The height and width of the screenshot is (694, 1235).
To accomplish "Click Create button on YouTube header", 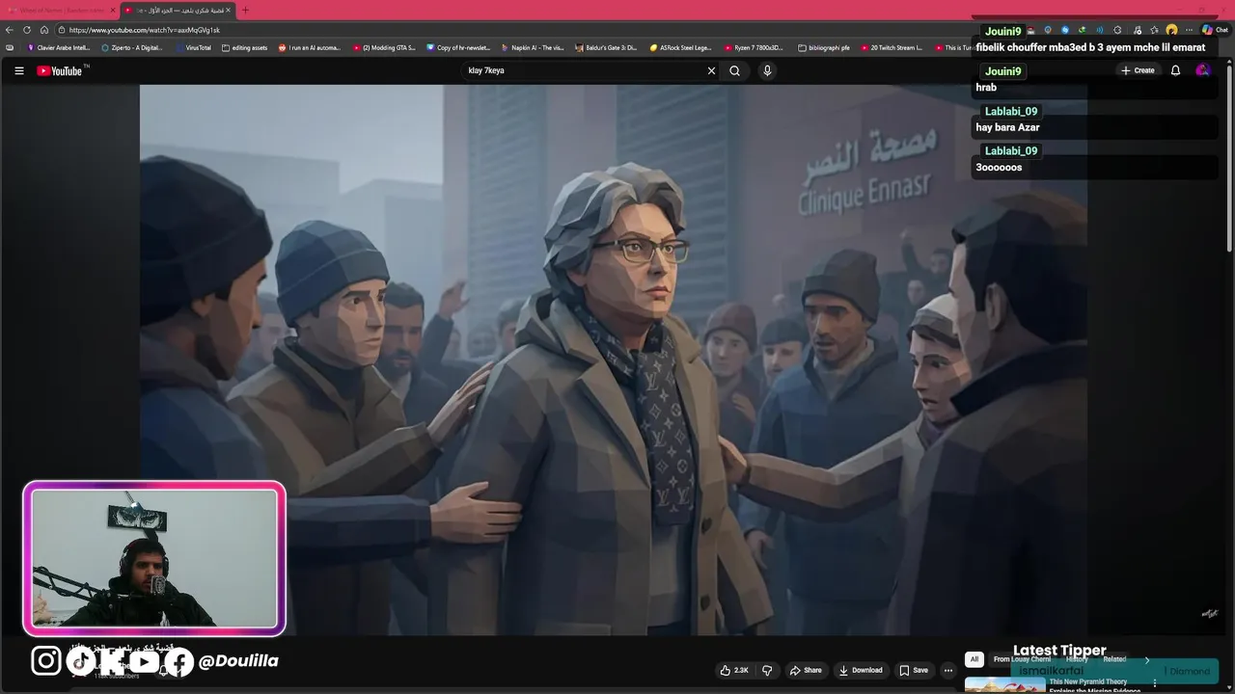I will tap(1137, 70).
